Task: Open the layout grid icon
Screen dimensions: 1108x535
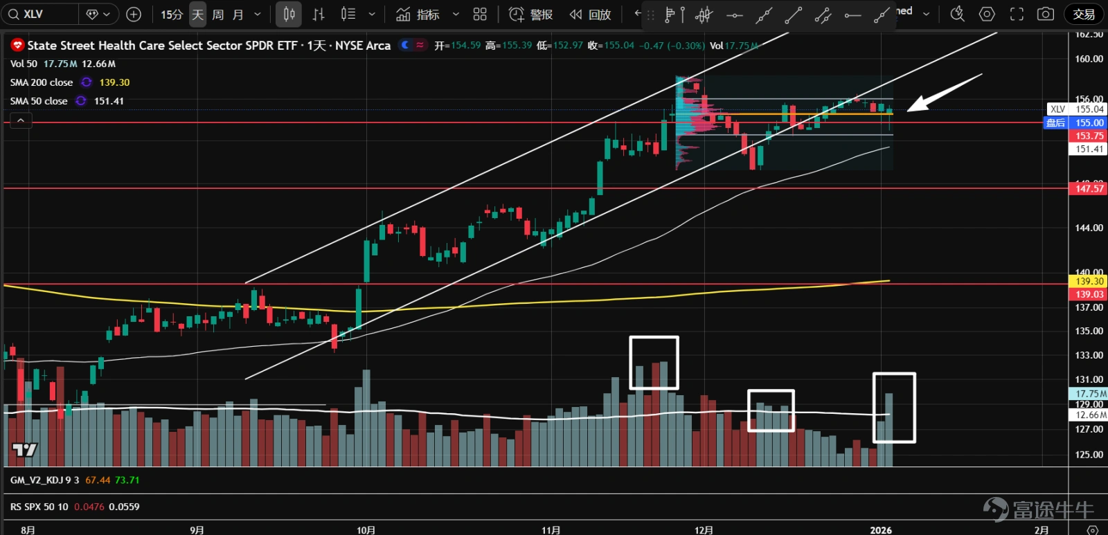Action: [x=480, y=14]
